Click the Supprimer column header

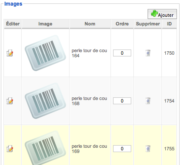coord(148,24)
